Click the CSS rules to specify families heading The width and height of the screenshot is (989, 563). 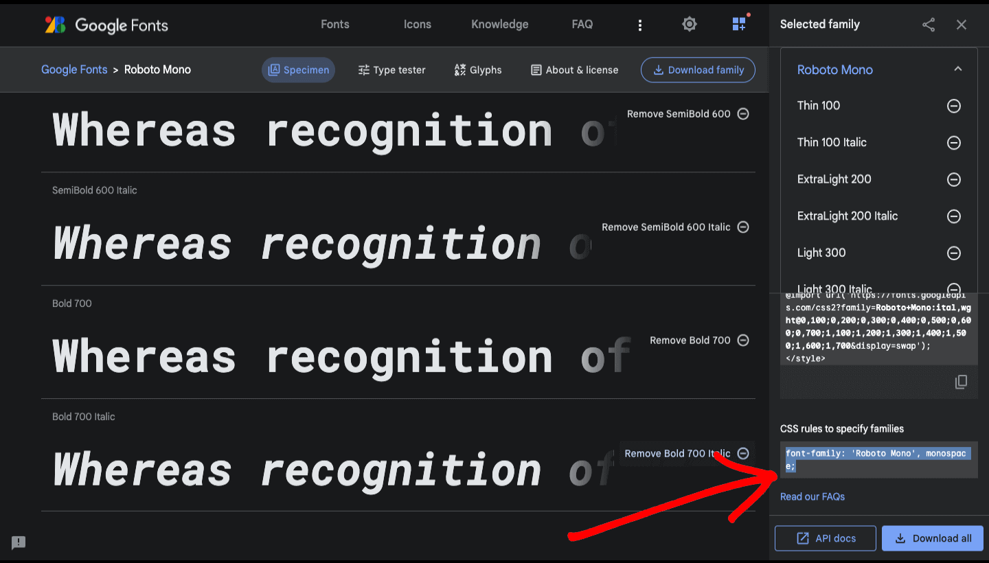tap(842, 428)
